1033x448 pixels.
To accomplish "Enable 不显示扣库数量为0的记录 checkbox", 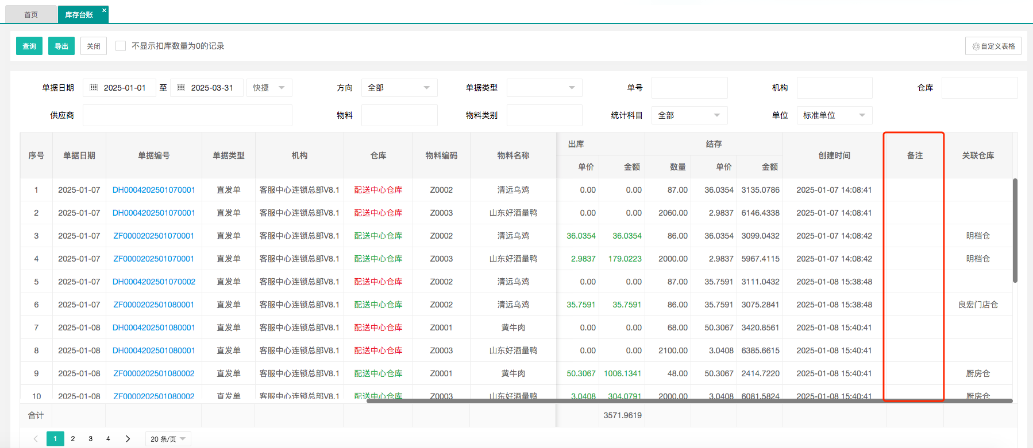I will [x=121, y=46].
